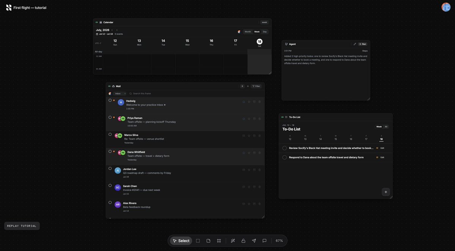Star the Hedwig email

[x=249, y=101]
